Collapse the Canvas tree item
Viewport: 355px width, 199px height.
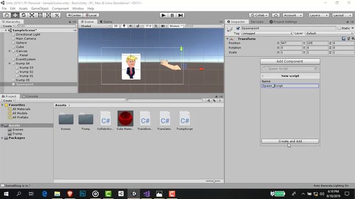(9, 51)
